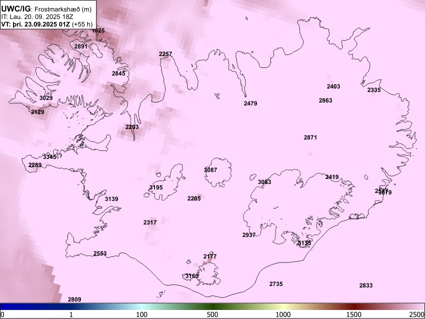Click the offshore value 2833

pyautogui.click(x=366, y=285)
